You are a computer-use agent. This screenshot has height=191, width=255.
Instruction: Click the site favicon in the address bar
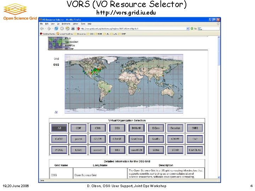pos(78,29)
